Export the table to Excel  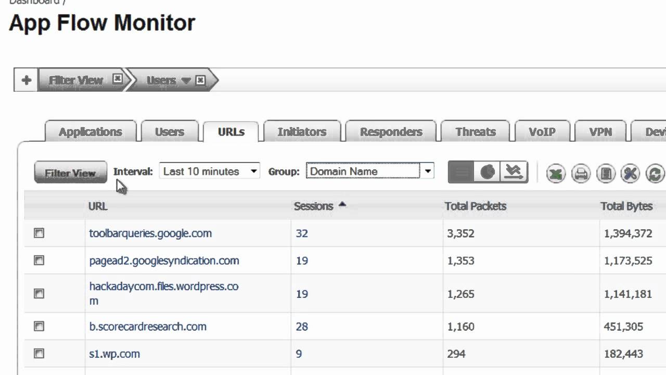556,173
